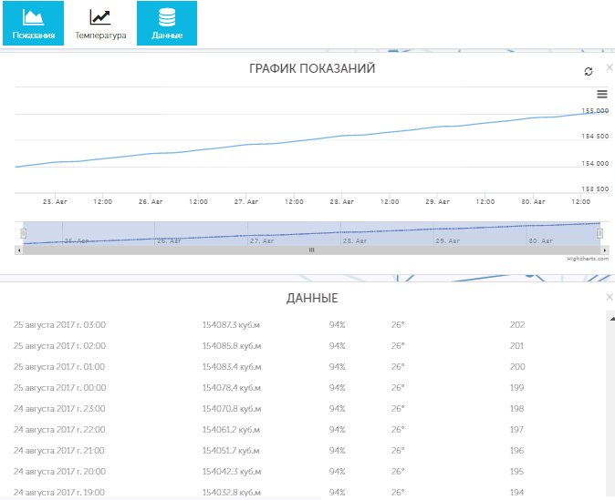
Task: Click the value 154078.4 куб.м
Action: (x=232, y=388)
